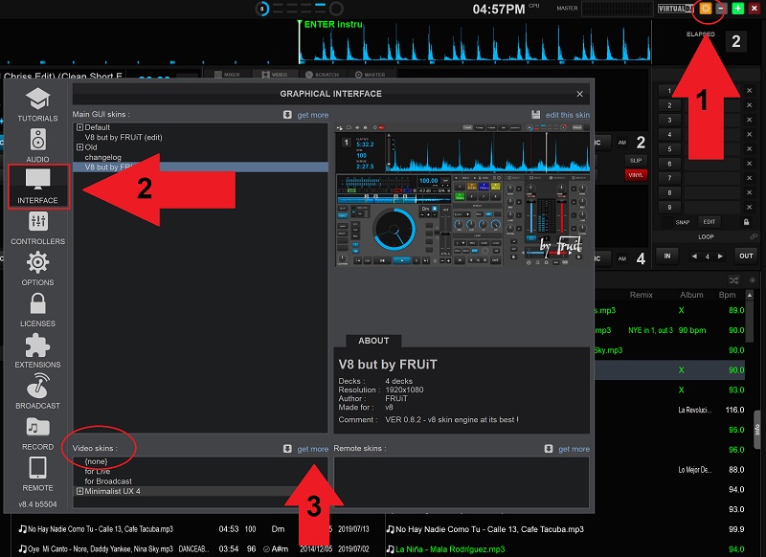The image size is (766, 557).
Task: Switch to the MIXER panel tab
Action: pyautogui.click(x=227, y=75)
